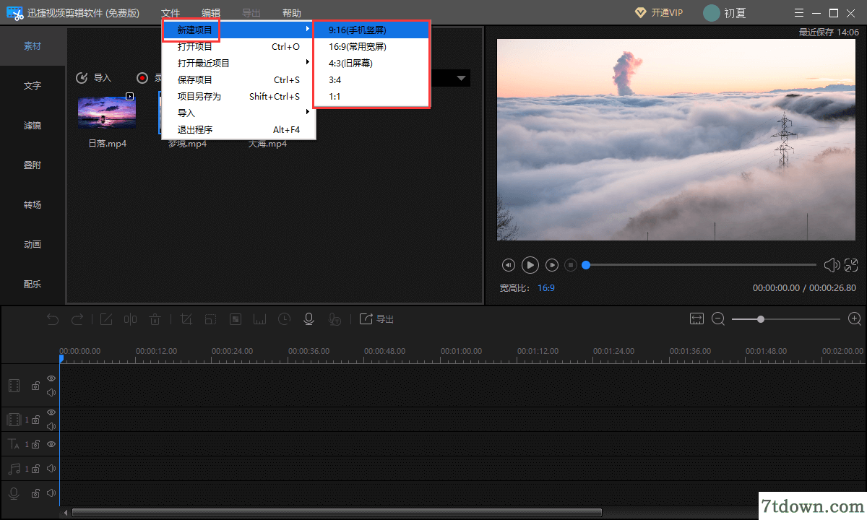Select the crop tool icon
The image size is (867, 520).
click(186, 319)
